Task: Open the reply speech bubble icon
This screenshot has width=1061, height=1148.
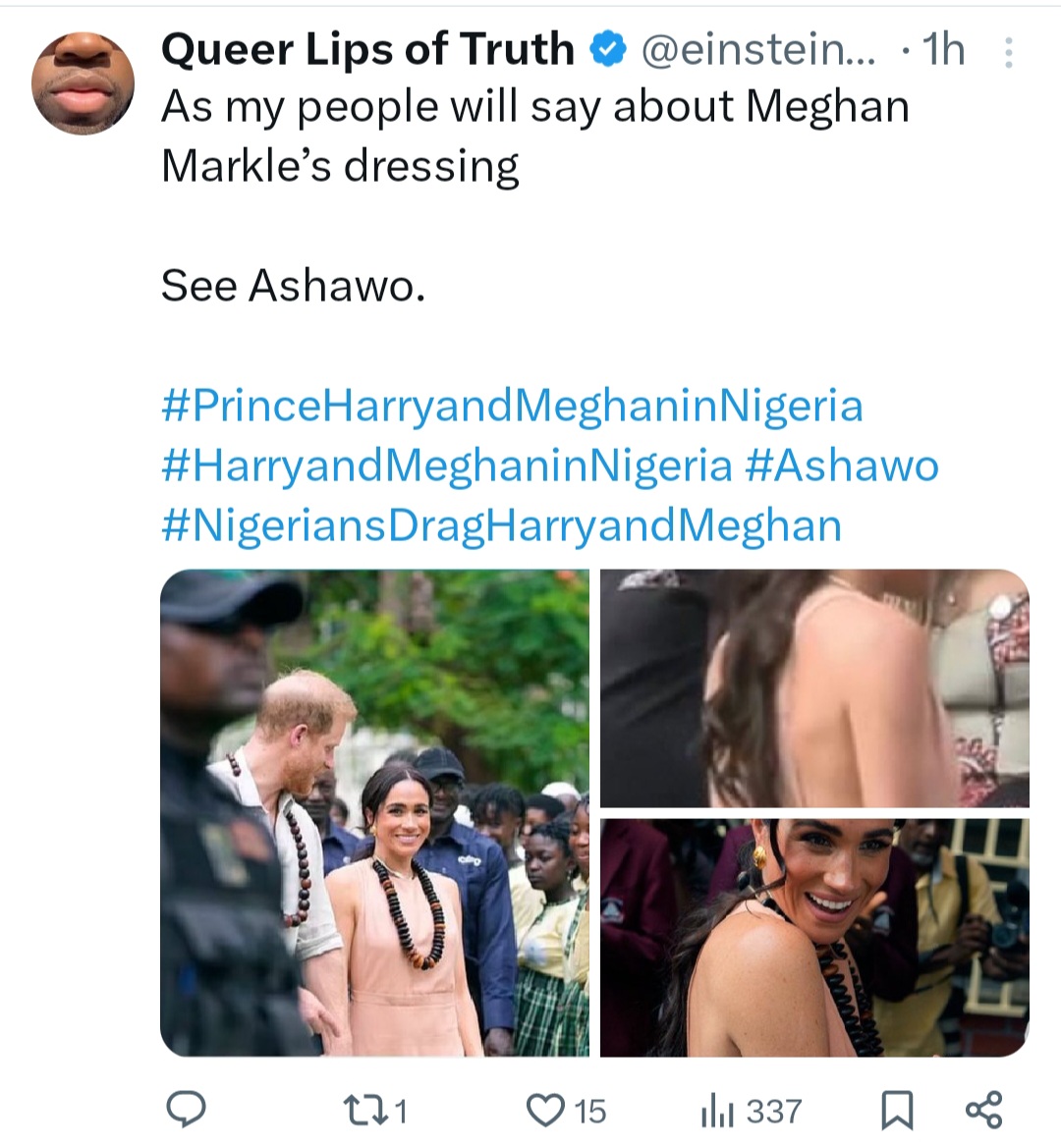Action: click(184, 1109)
